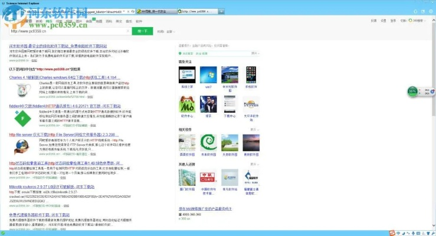Open the time filter dropdown beside search button
The width and height of the screenshot is (436, 236).
point(167,31)
